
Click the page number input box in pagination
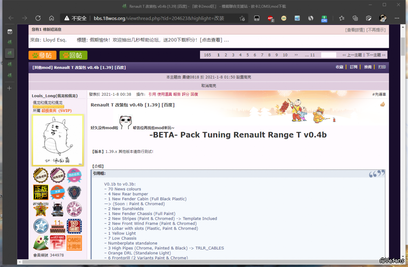point(328,55)
